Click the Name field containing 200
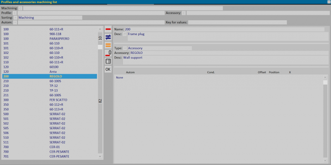 pos(224,29)
